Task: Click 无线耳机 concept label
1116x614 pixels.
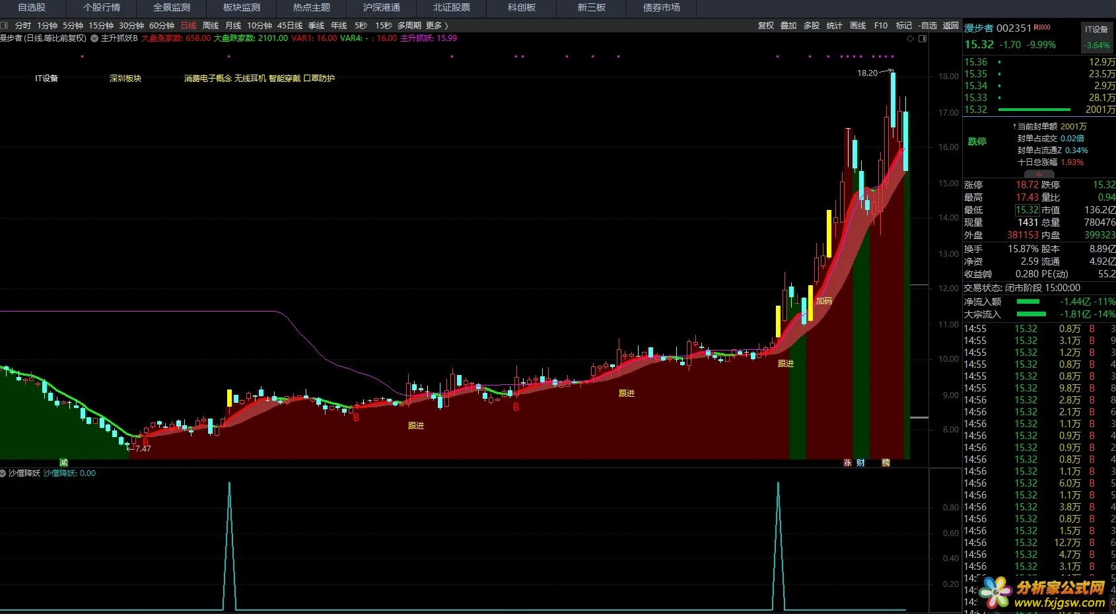Action: click(x=250, y=79)
